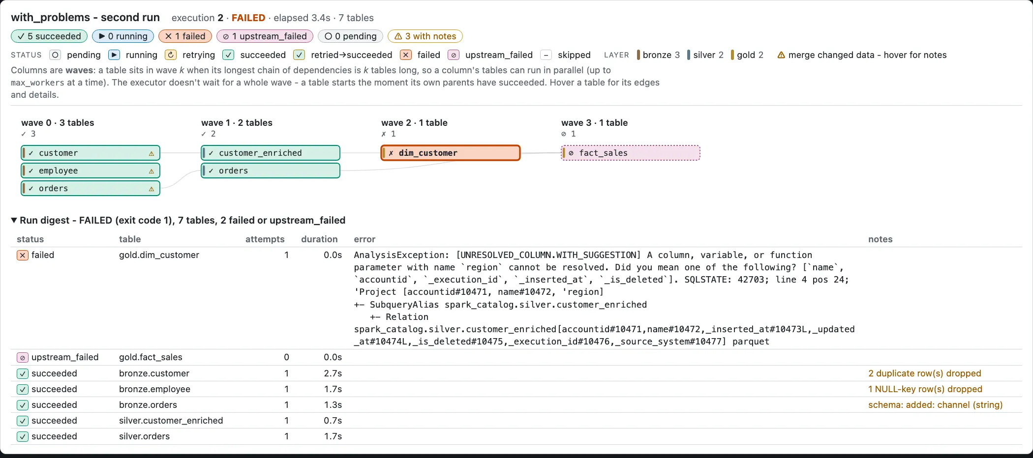The width and height of the screenshot is (1033, 458).
Task: Click failed icon in gold.dim_customer row
Action: point(23,255)
